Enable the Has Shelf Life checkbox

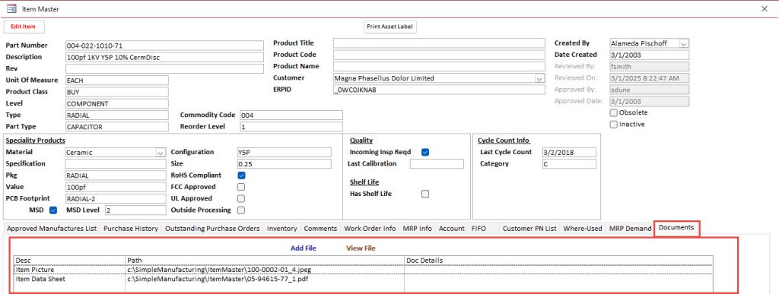pyautogui.click(x=425, y=194)
